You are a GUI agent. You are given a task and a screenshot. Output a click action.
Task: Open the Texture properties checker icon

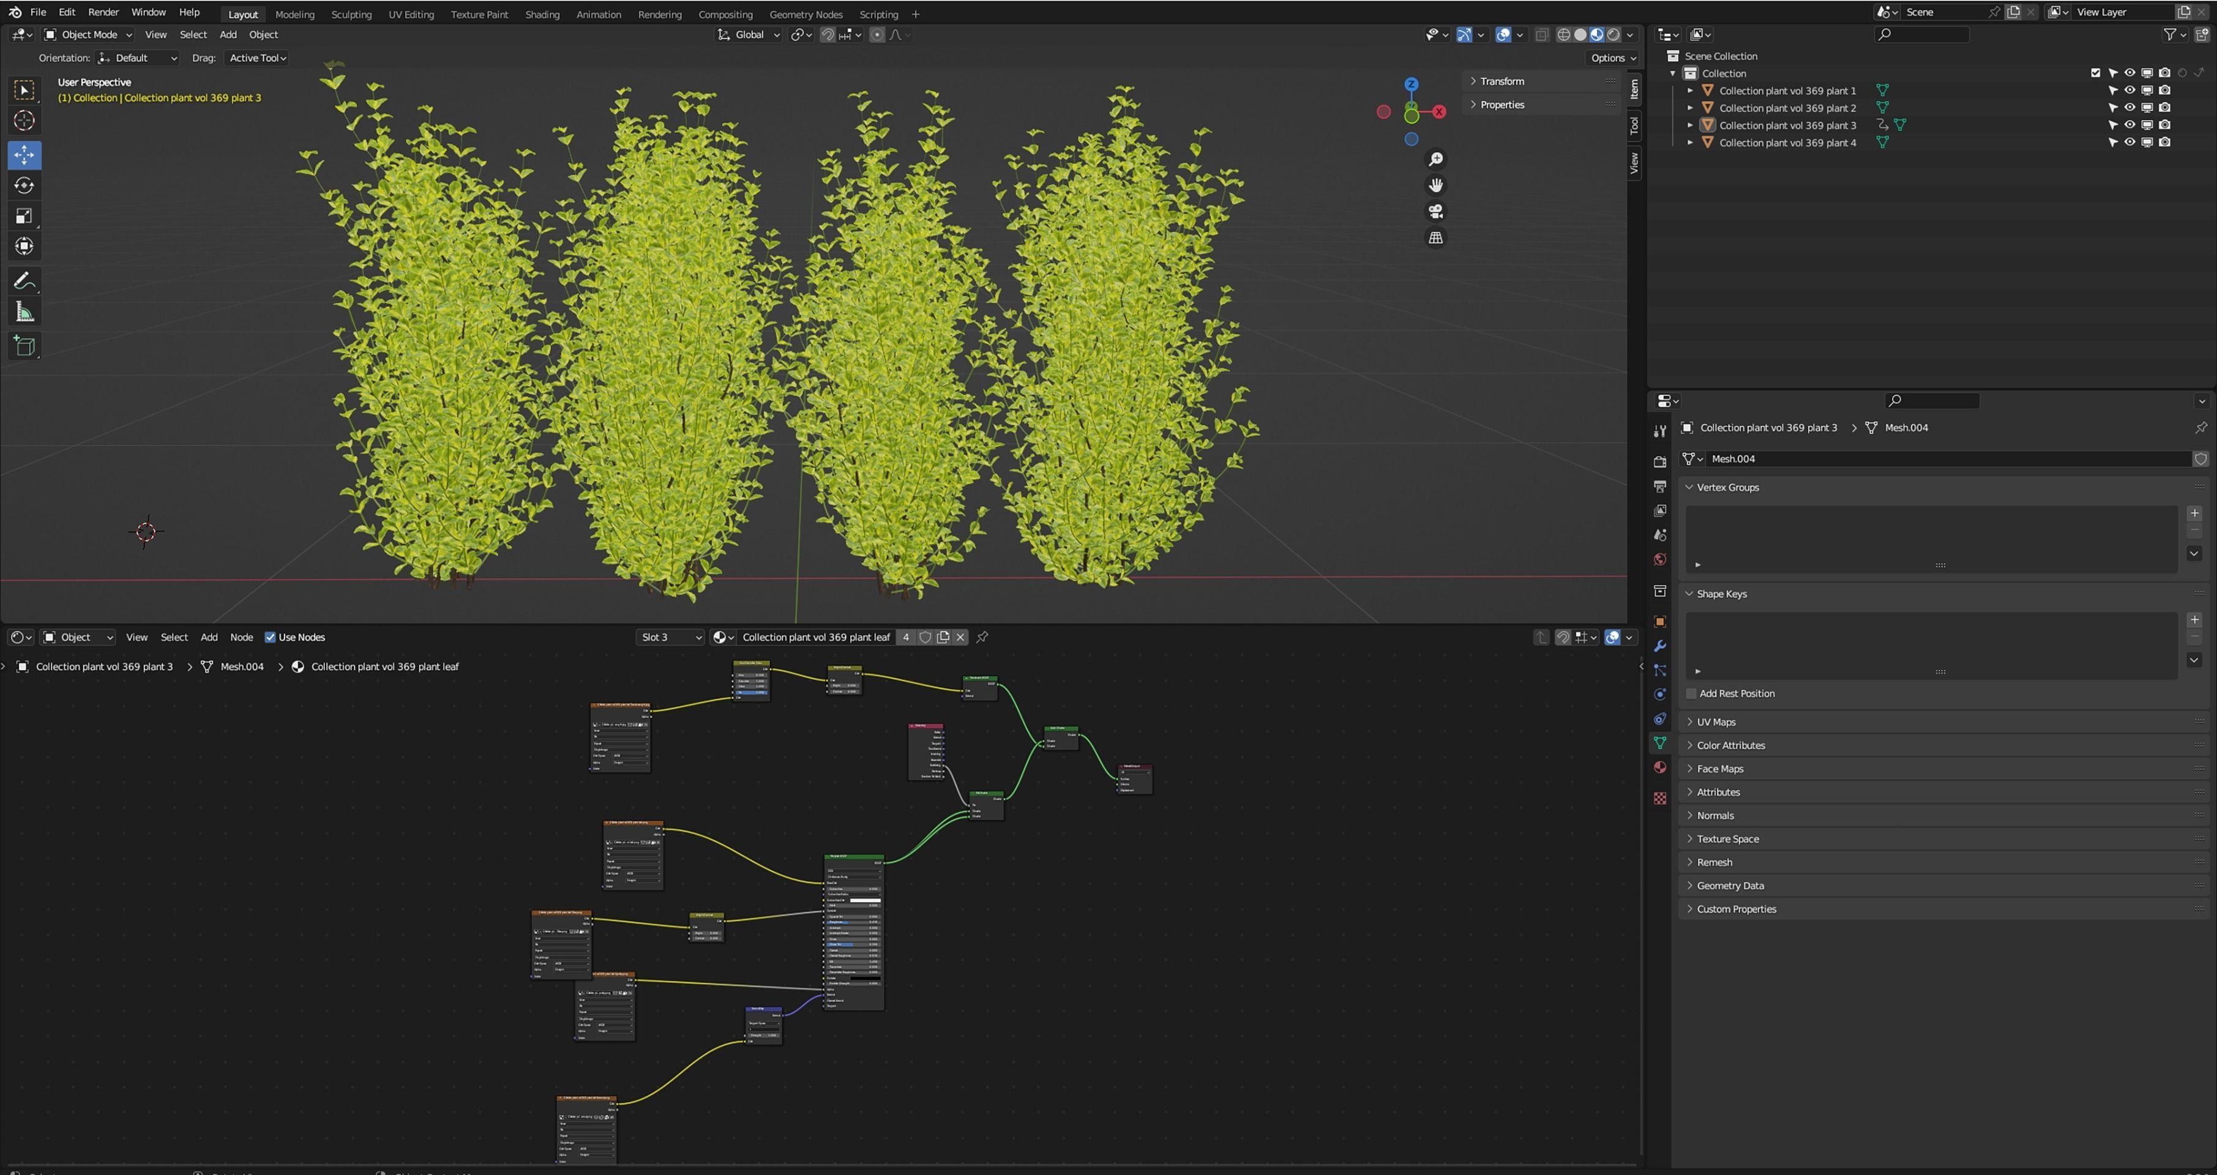1659,798
